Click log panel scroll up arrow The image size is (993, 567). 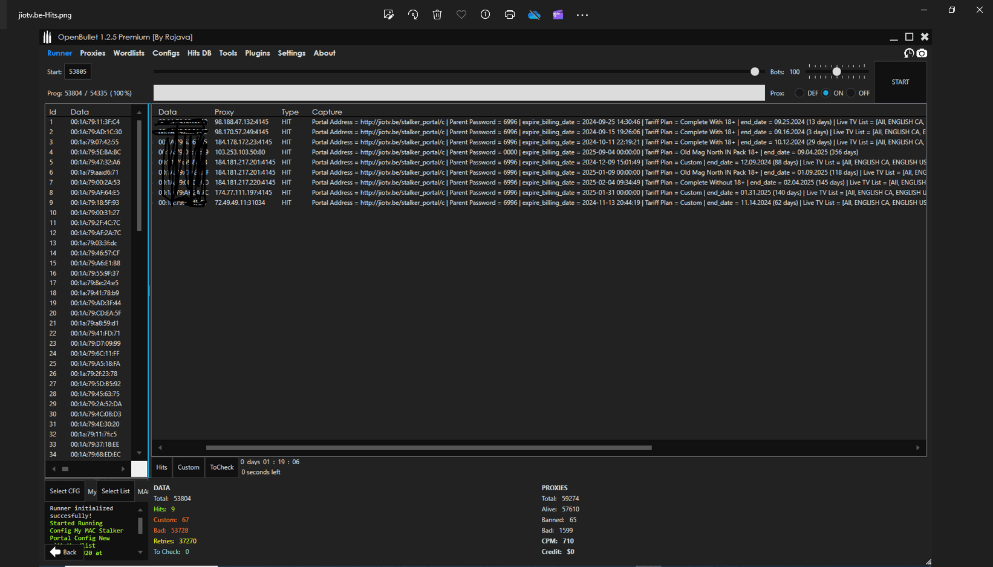[140, 510]
